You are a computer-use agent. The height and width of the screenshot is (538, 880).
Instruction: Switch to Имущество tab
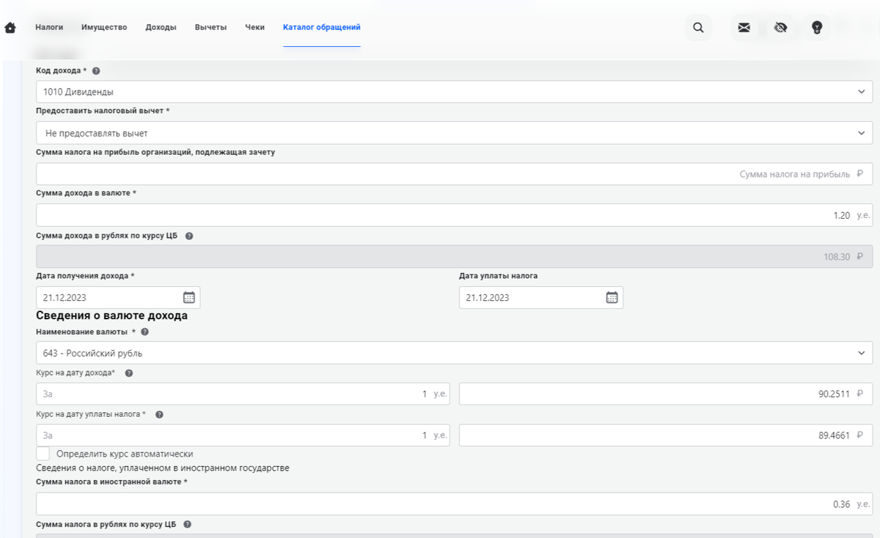(x=104, y=27)
